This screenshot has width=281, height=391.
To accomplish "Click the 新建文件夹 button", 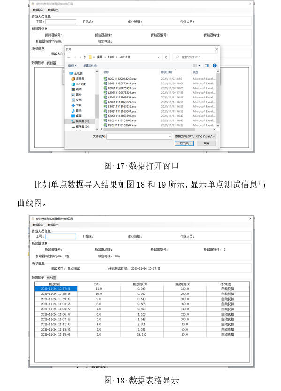I will point(90,66).
